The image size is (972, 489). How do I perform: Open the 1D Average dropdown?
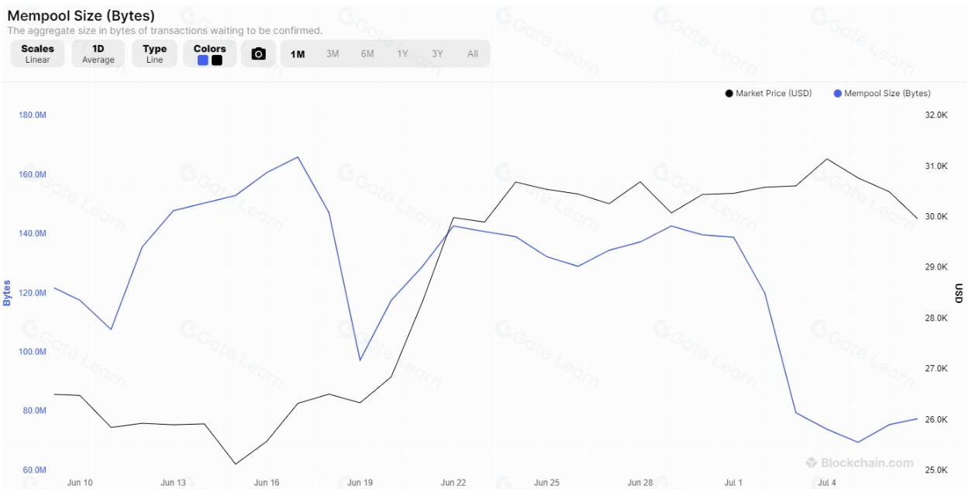(98, 53)
